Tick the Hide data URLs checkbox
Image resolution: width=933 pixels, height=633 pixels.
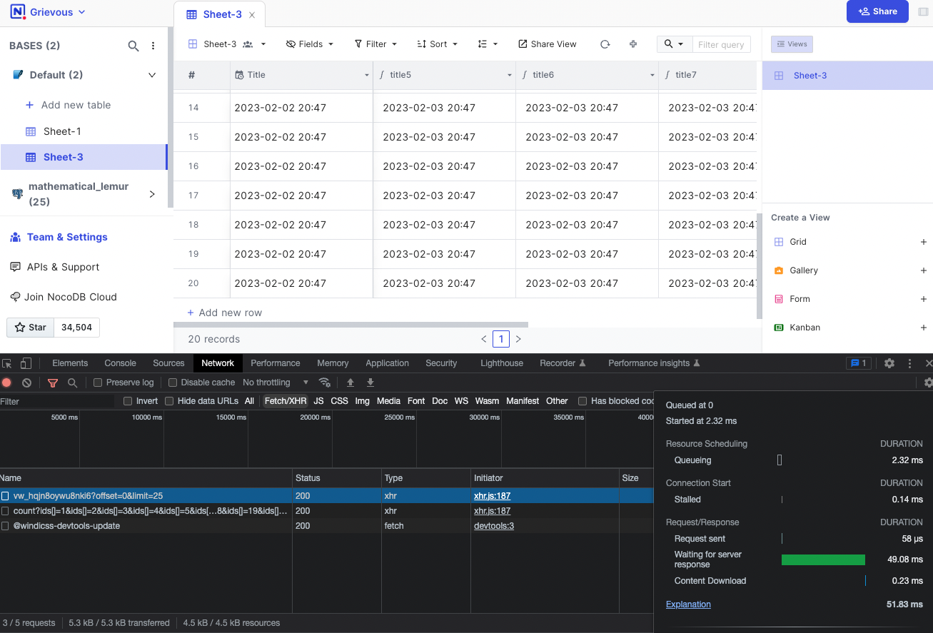(x=169, y=401)
